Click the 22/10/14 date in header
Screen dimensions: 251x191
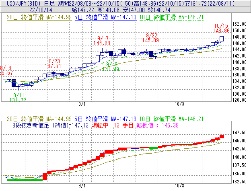[41, 10]
